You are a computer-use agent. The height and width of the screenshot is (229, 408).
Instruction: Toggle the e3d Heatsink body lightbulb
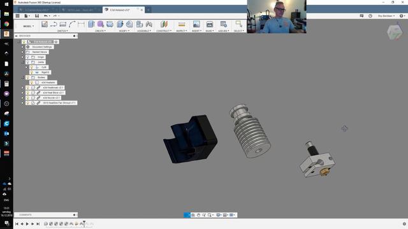(x=32, y=83)
